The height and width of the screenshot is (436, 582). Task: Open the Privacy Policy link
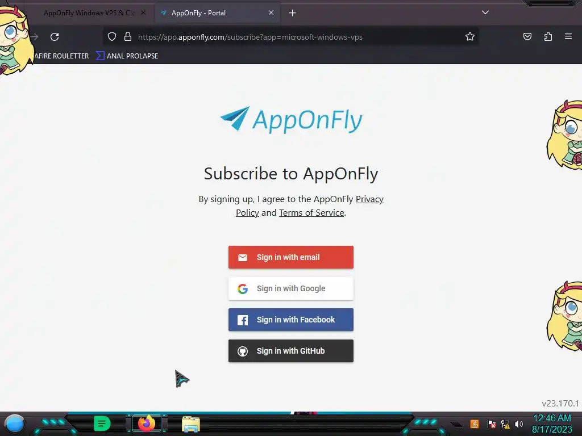[369, 199]
